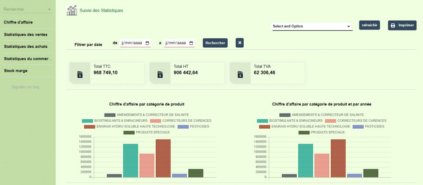Open the 'Select and Option' dropdown
This screenshot has height=185, width=423.
[312, 26]
